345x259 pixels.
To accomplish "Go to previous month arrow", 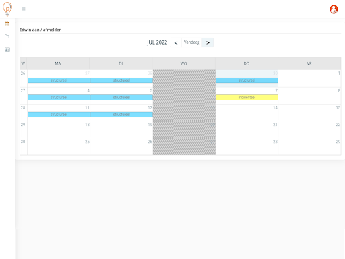I will (176, 42).
